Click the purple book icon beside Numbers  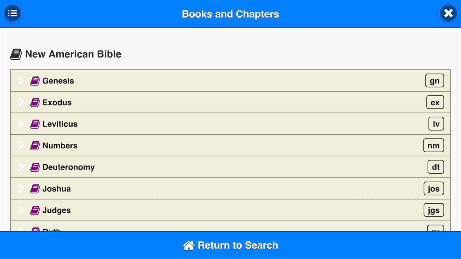(x=35, y=146)
